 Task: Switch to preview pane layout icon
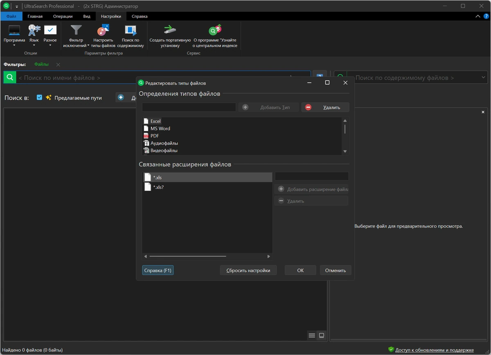click(x=322, y=335)
